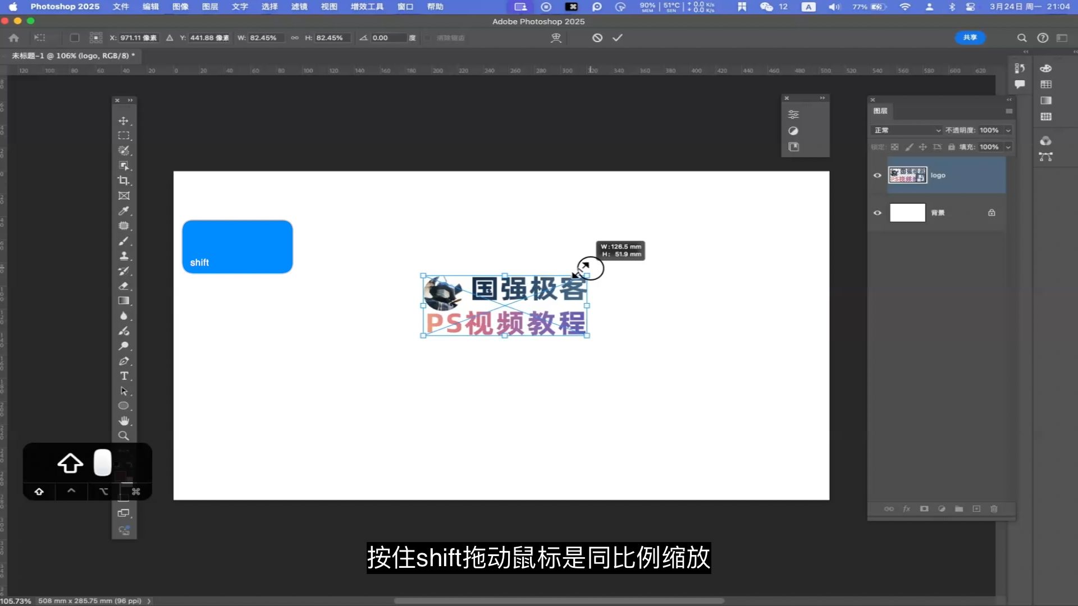Select the Frame tool
This screenshot has height=606, width=1078.
point(124,196)
